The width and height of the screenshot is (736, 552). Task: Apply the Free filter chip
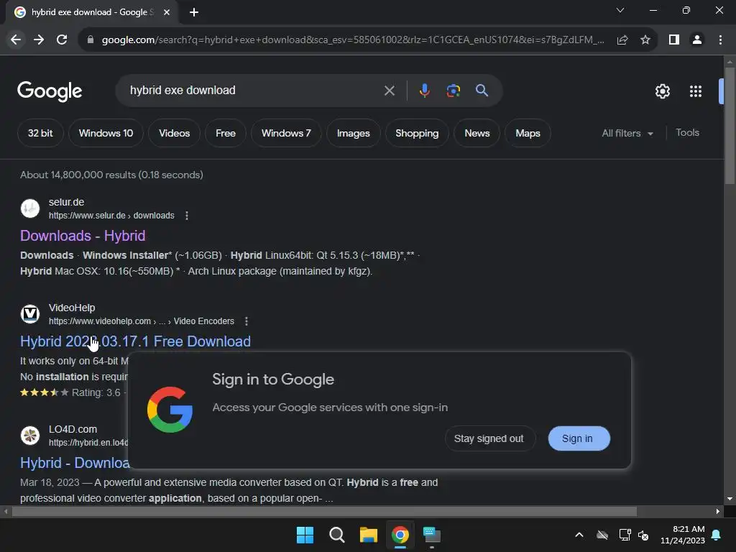226,133
